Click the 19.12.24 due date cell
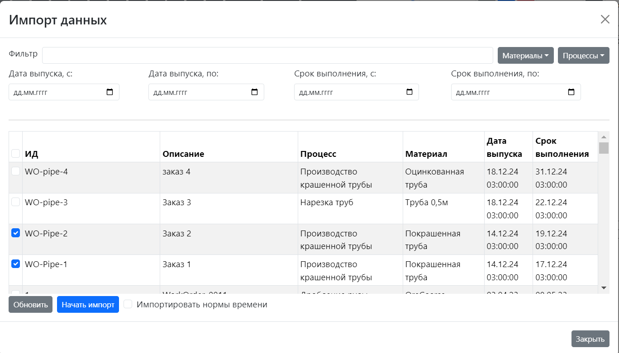This screenshot has height=353, width=619. pyautogui.click(x=566, y=240)
